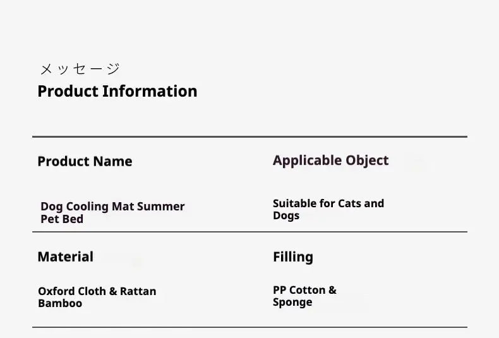The width and height of the screenshot is (499, 338).
Task: Select the 'Pet Bed' line
Action: click(62, 219)
